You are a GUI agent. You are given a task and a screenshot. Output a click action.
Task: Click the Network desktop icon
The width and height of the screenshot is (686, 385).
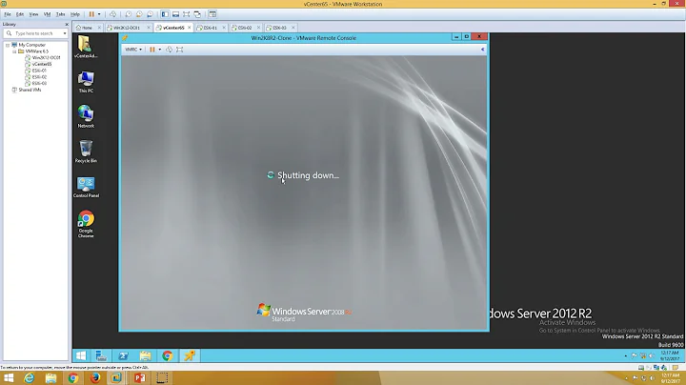86,116
